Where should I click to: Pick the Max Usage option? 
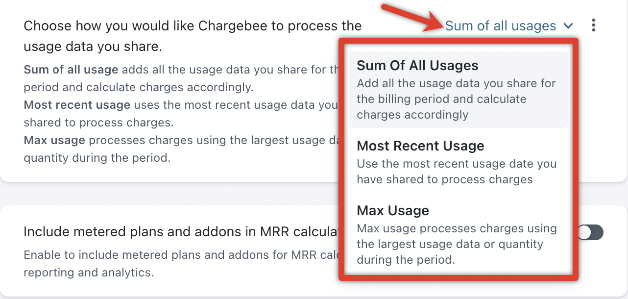[393, 211]
